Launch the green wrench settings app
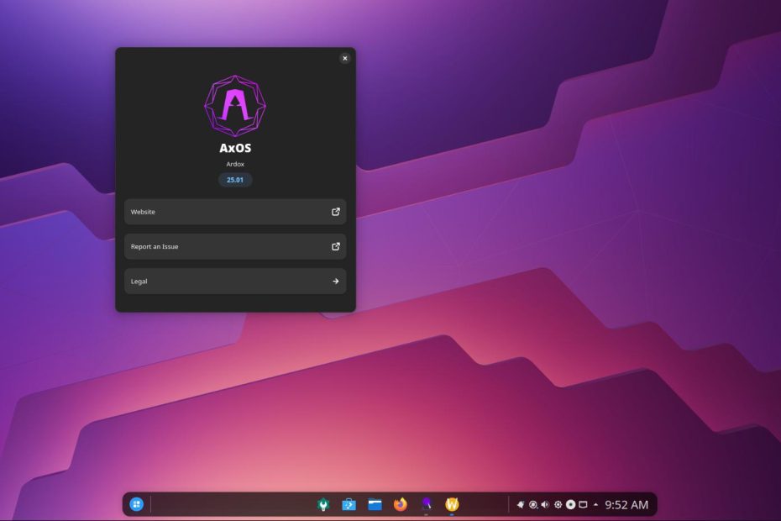 pyautogui.click(x=323, y=504)
